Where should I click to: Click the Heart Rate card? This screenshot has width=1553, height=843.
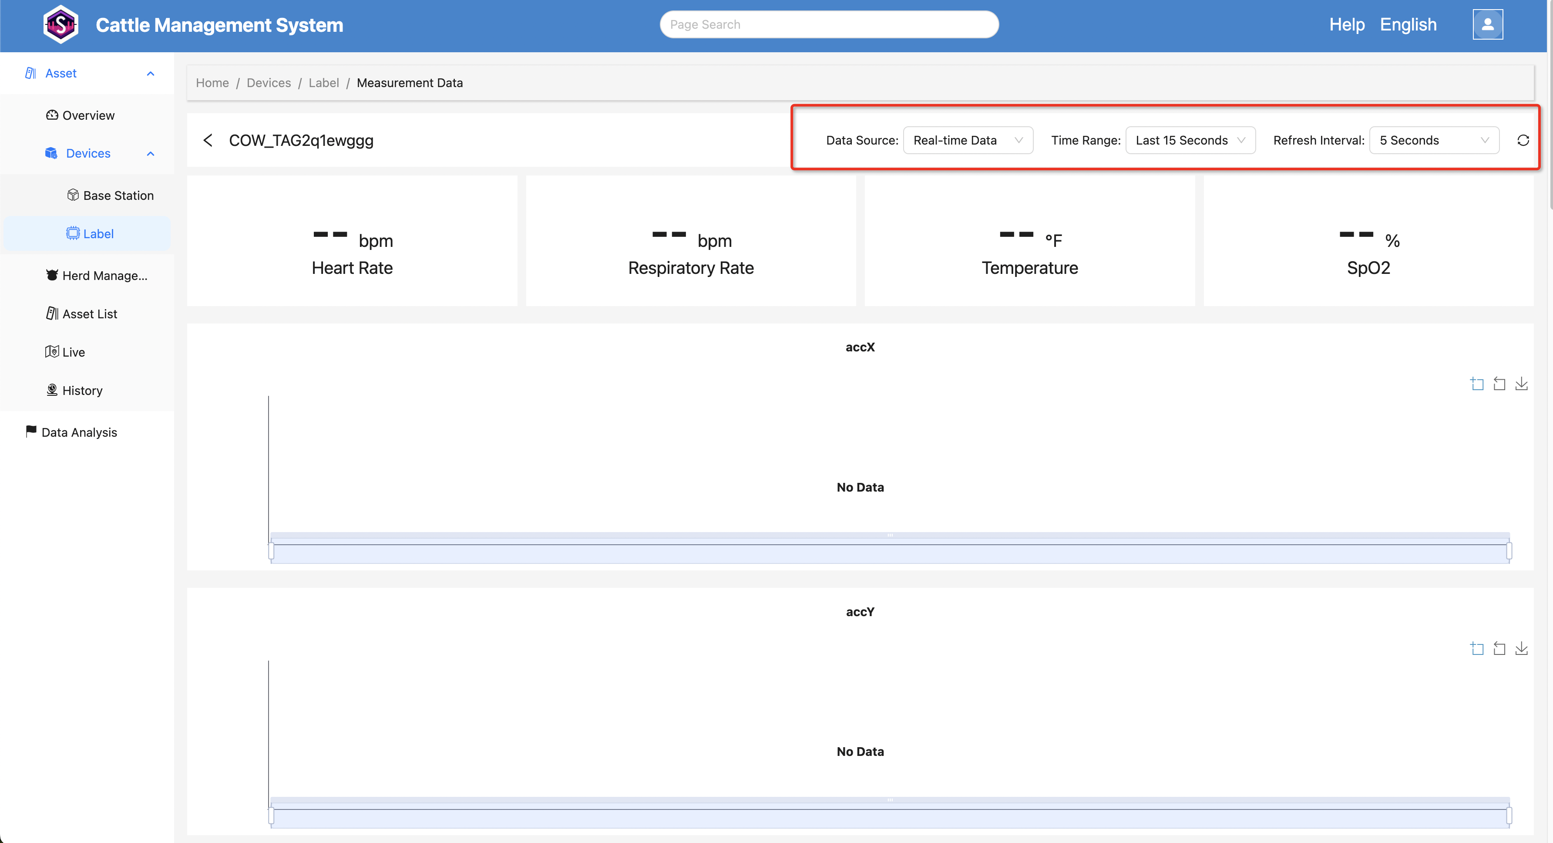(352, 241)
